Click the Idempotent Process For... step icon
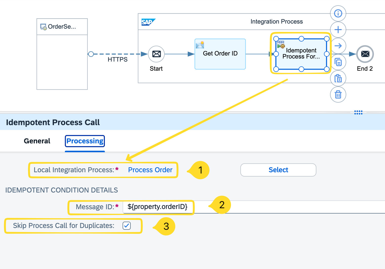Screen dimensions: 385x269 [x=281, y=45]
